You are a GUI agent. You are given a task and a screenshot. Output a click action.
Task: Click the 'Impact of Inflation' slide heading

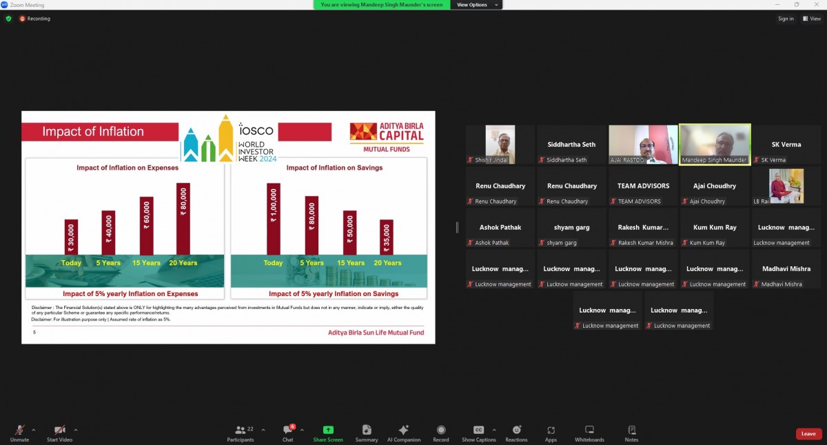(93, 132)
